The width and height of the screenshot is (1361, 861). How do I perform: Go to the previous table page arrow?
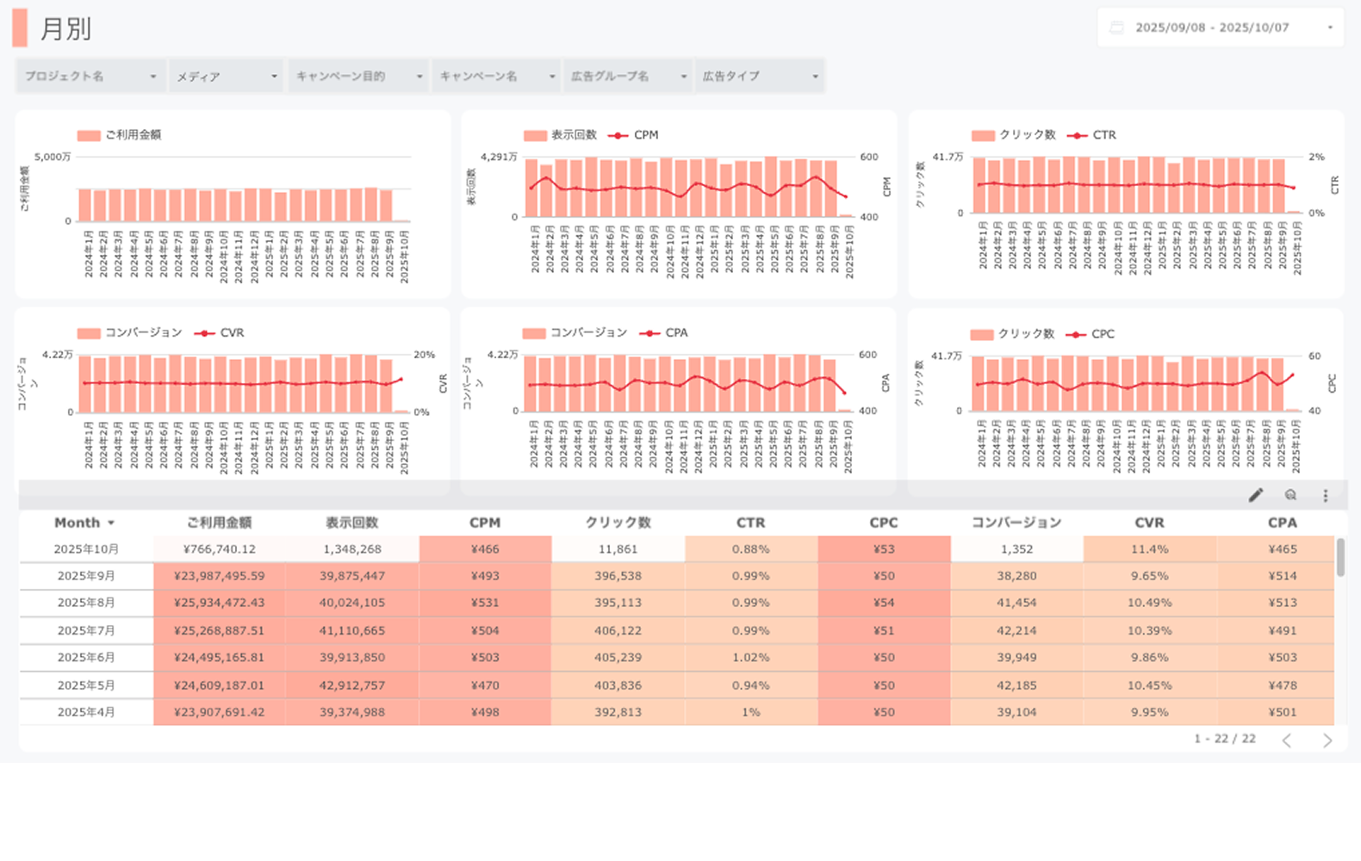[1287, 740]
